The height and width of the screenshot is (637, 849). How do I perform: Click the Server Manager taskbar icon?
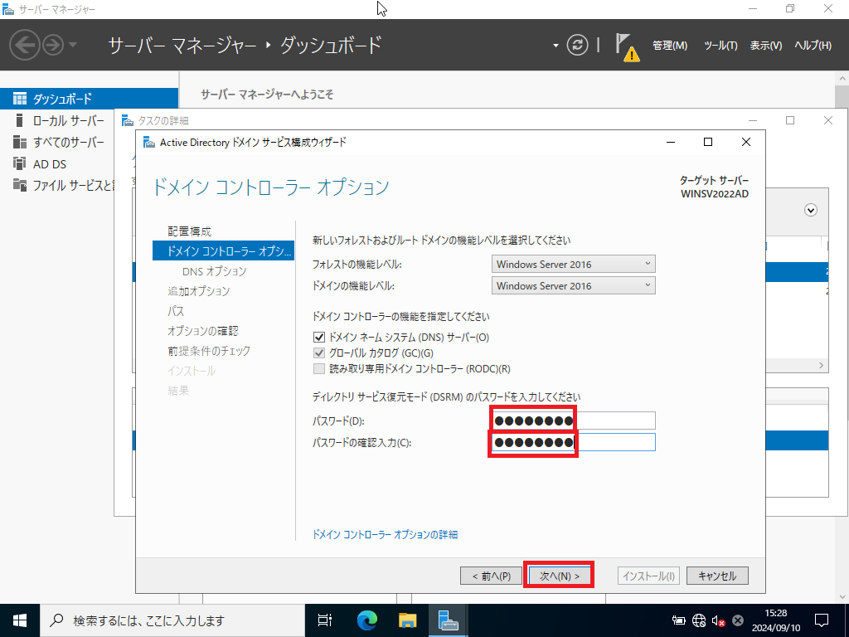pos(449,620)
